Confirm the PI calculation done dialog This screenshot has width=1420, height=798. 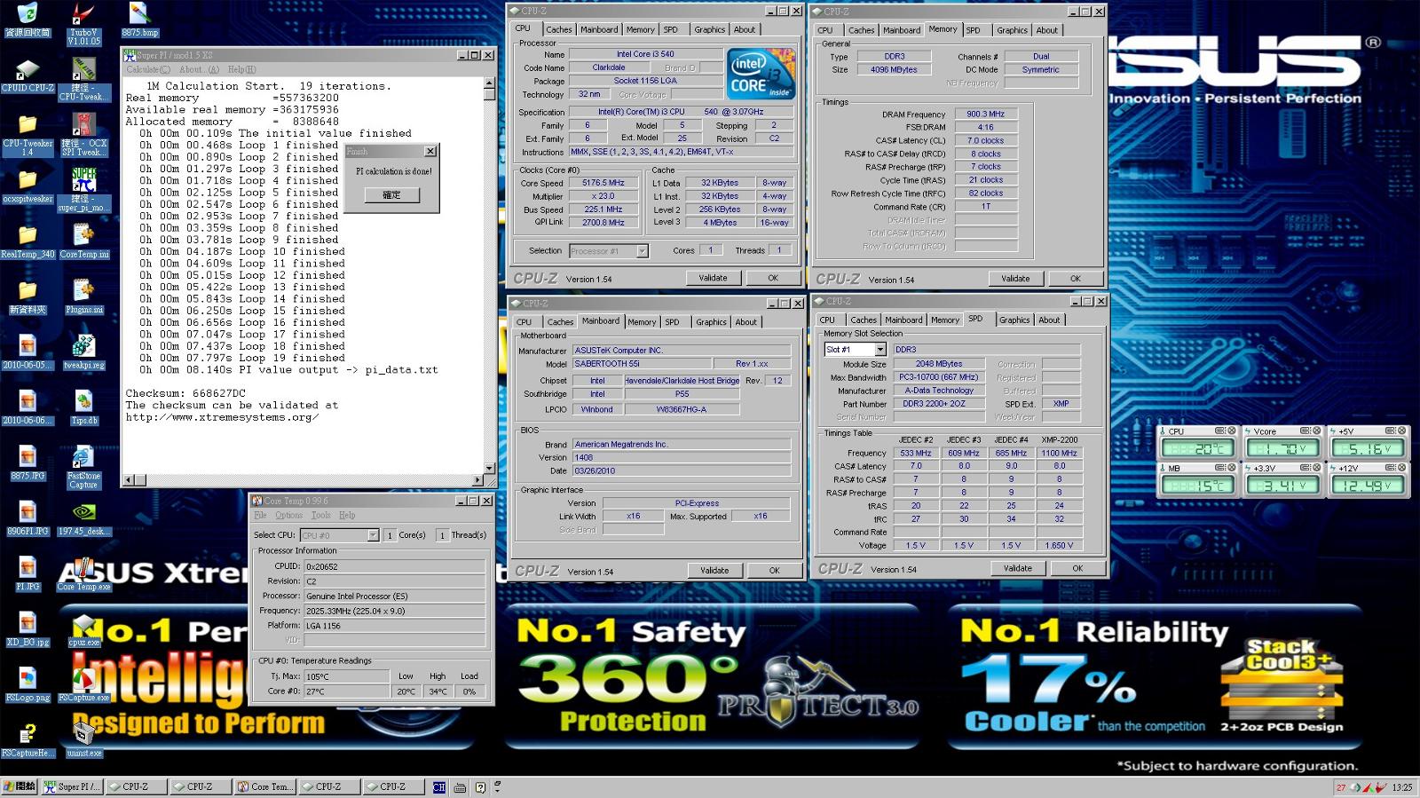point(391,194)
